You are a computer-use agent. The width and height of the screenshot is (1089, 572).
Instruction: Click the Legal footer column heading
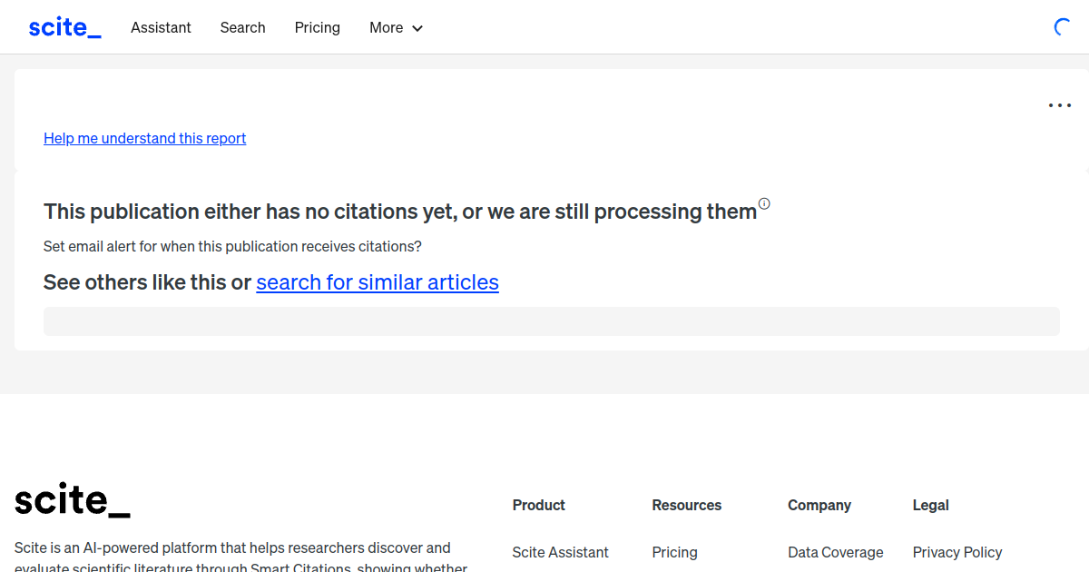tap(930, 505)
